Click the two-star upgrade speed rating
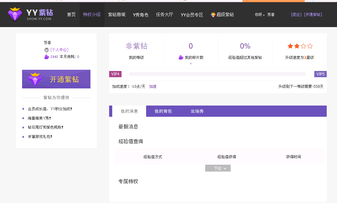Viewport: 337px width, 203px height. (x=300, y=46)
